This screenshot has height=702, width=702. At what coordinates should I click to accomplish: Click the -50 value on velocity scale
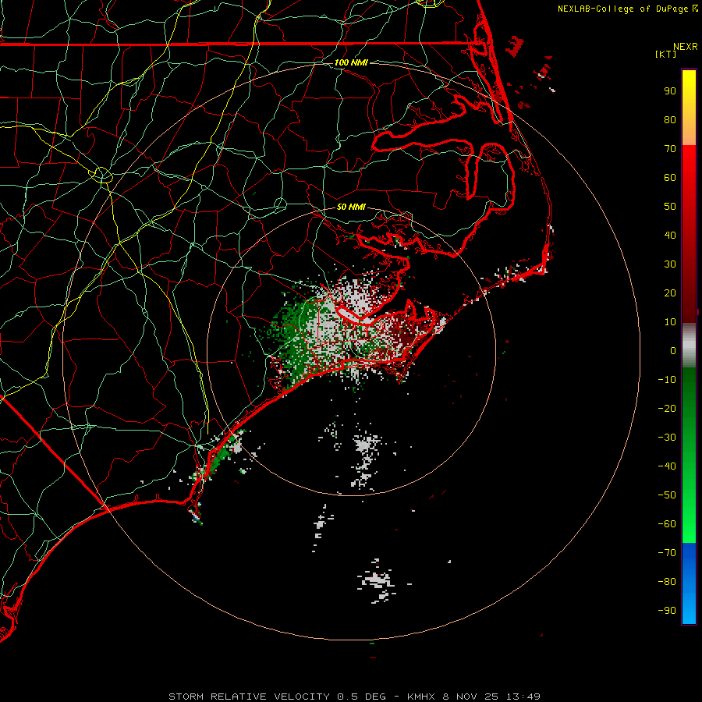point(667,495)
